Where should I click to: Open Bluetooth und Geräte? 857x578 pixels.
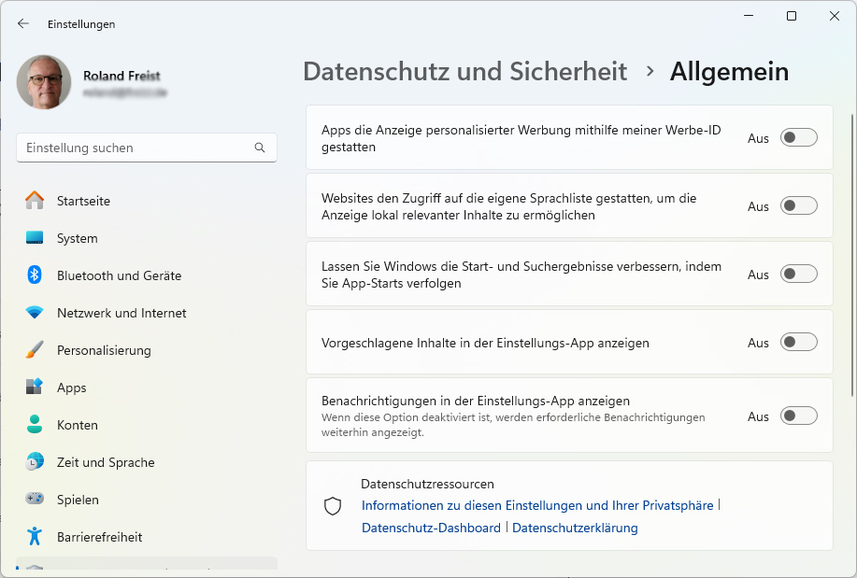pyautogui.click(x=119, y=275)
